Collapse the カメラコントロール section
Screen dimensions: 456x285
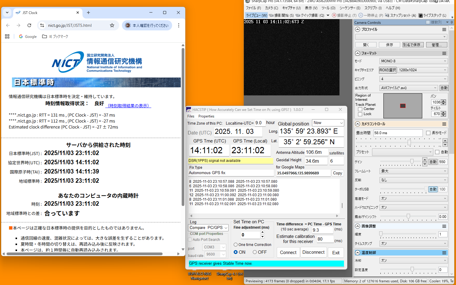coord(358,124)
